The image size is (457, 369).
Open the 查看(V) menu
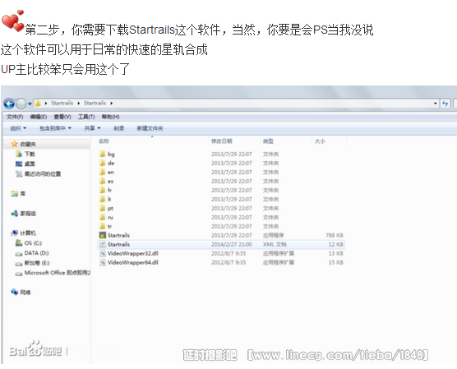62,117
